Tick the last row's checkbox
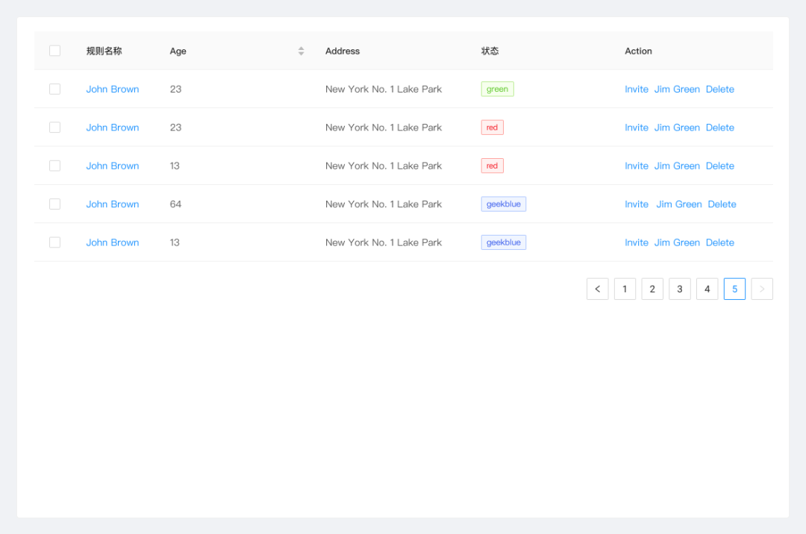 [54, 242]
